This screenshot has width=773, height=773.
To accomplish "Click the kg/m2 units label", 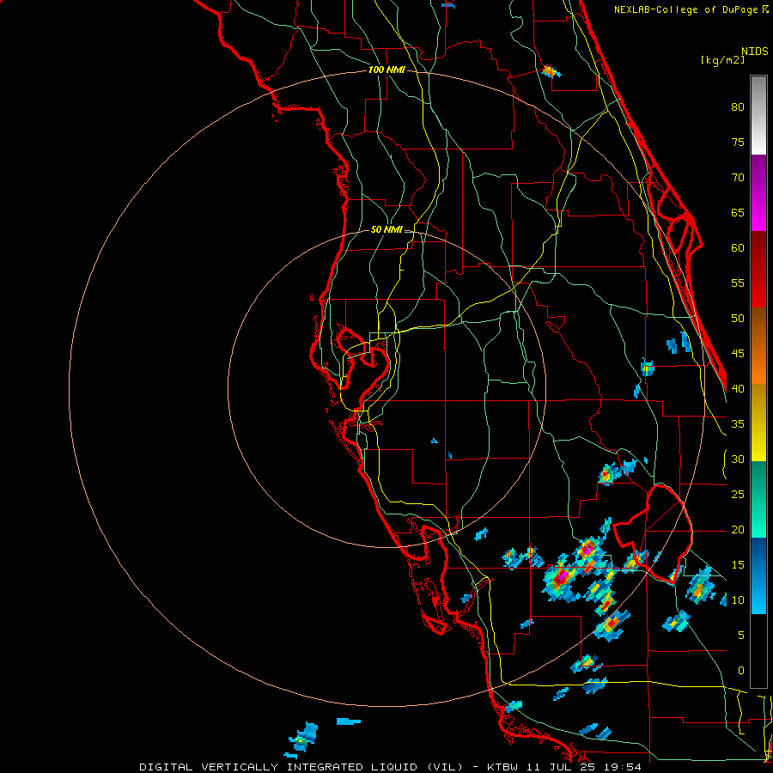I will (x=722, y=60).
